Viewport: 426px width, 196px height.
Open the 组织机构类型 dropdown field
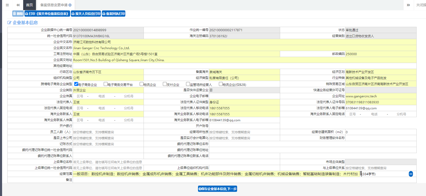coord(108,78)
